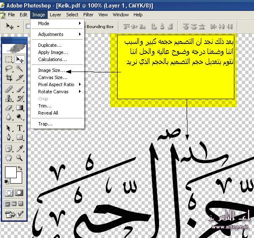Enable Standard Mode editing

click(9, 193)
